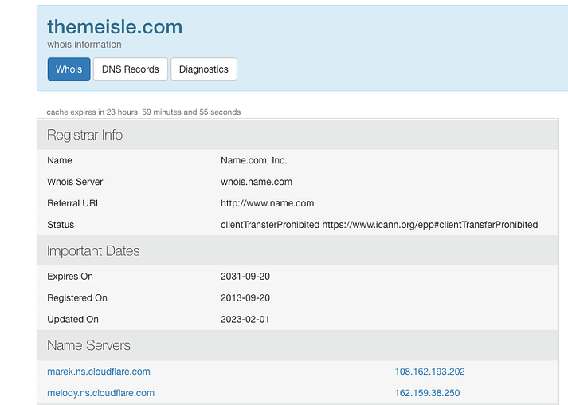
Task: Click the whois information subtitle
Action: pos(84,45)
